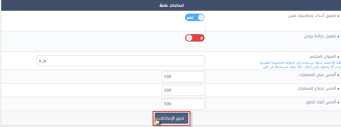
Task: Click the تفعيل أحداث ومناسبات بلس label text
Action: 312,16
